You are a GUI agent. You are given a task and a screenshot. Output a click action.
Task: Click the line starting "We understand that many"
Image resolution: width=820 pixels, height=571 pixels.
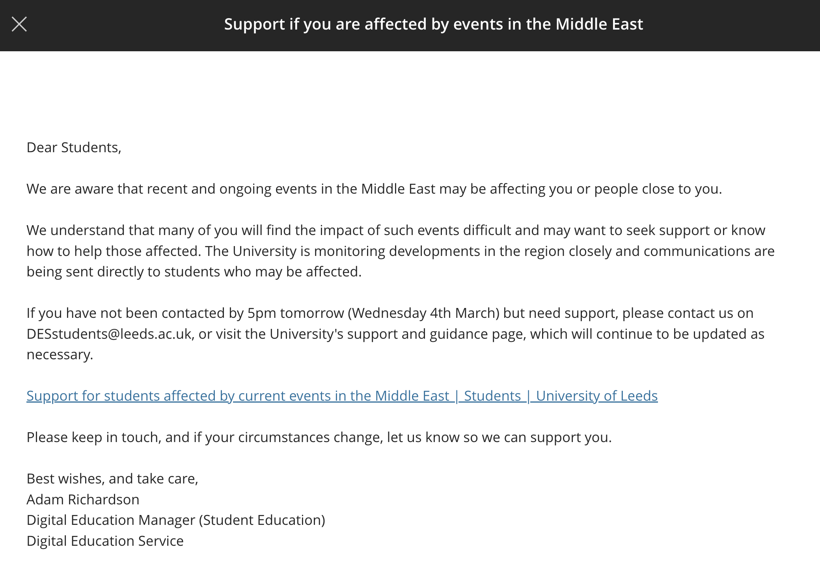tap(395, 230)
